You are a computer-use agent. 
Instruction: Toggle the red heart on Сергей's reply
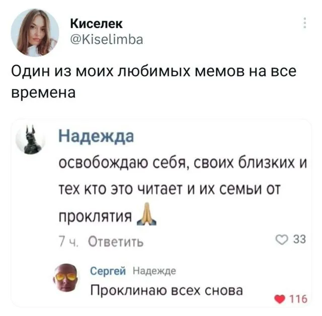pos(280,299)
